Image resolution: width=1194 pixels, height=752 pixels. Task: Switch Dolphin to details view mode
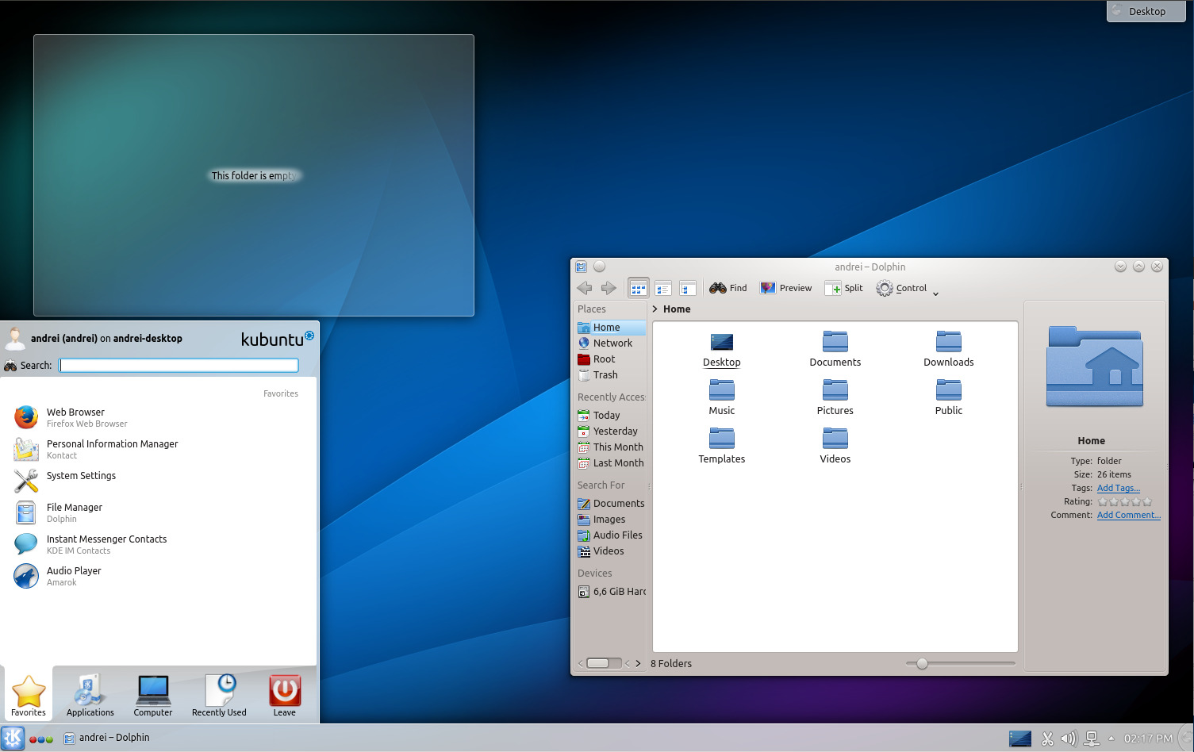coord(663,287)
